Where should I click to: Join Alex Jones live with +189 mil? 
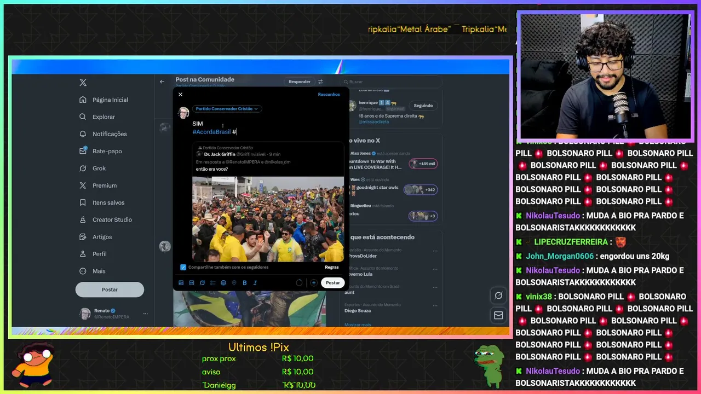pos(422,164)
